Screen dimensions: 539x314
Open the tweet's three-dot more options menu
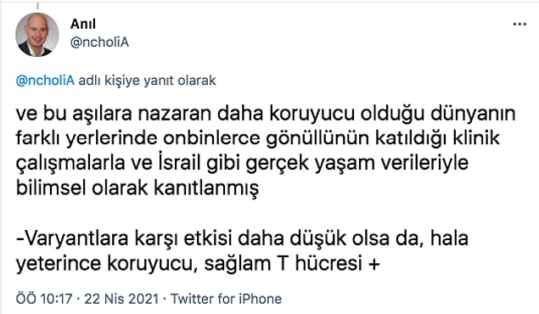[519, 24]
